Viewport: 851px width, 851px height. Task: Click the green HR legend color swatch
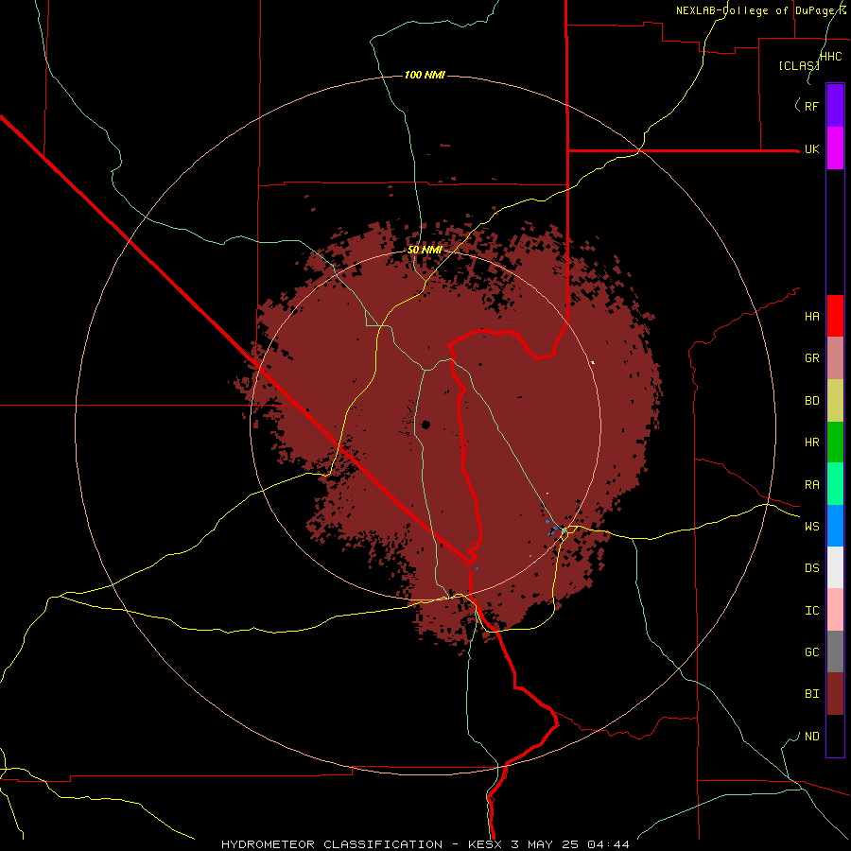[x=835, y=443]
